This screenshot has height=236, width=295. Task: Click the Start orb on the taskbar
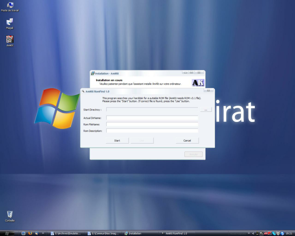coord(7,233)
